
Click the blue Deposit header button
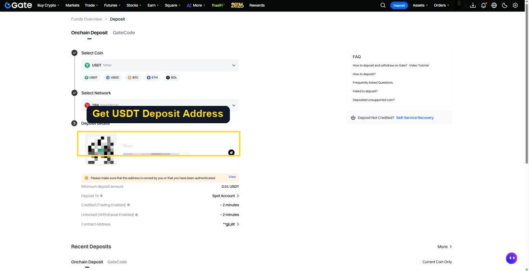[399, 5]
